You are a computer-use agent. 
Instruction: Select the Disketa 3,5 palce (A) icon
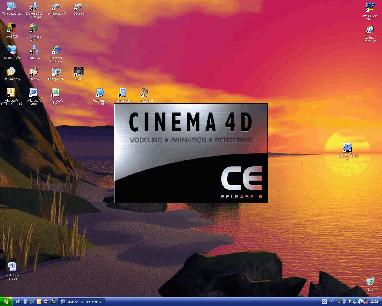[x=34, y=10]
